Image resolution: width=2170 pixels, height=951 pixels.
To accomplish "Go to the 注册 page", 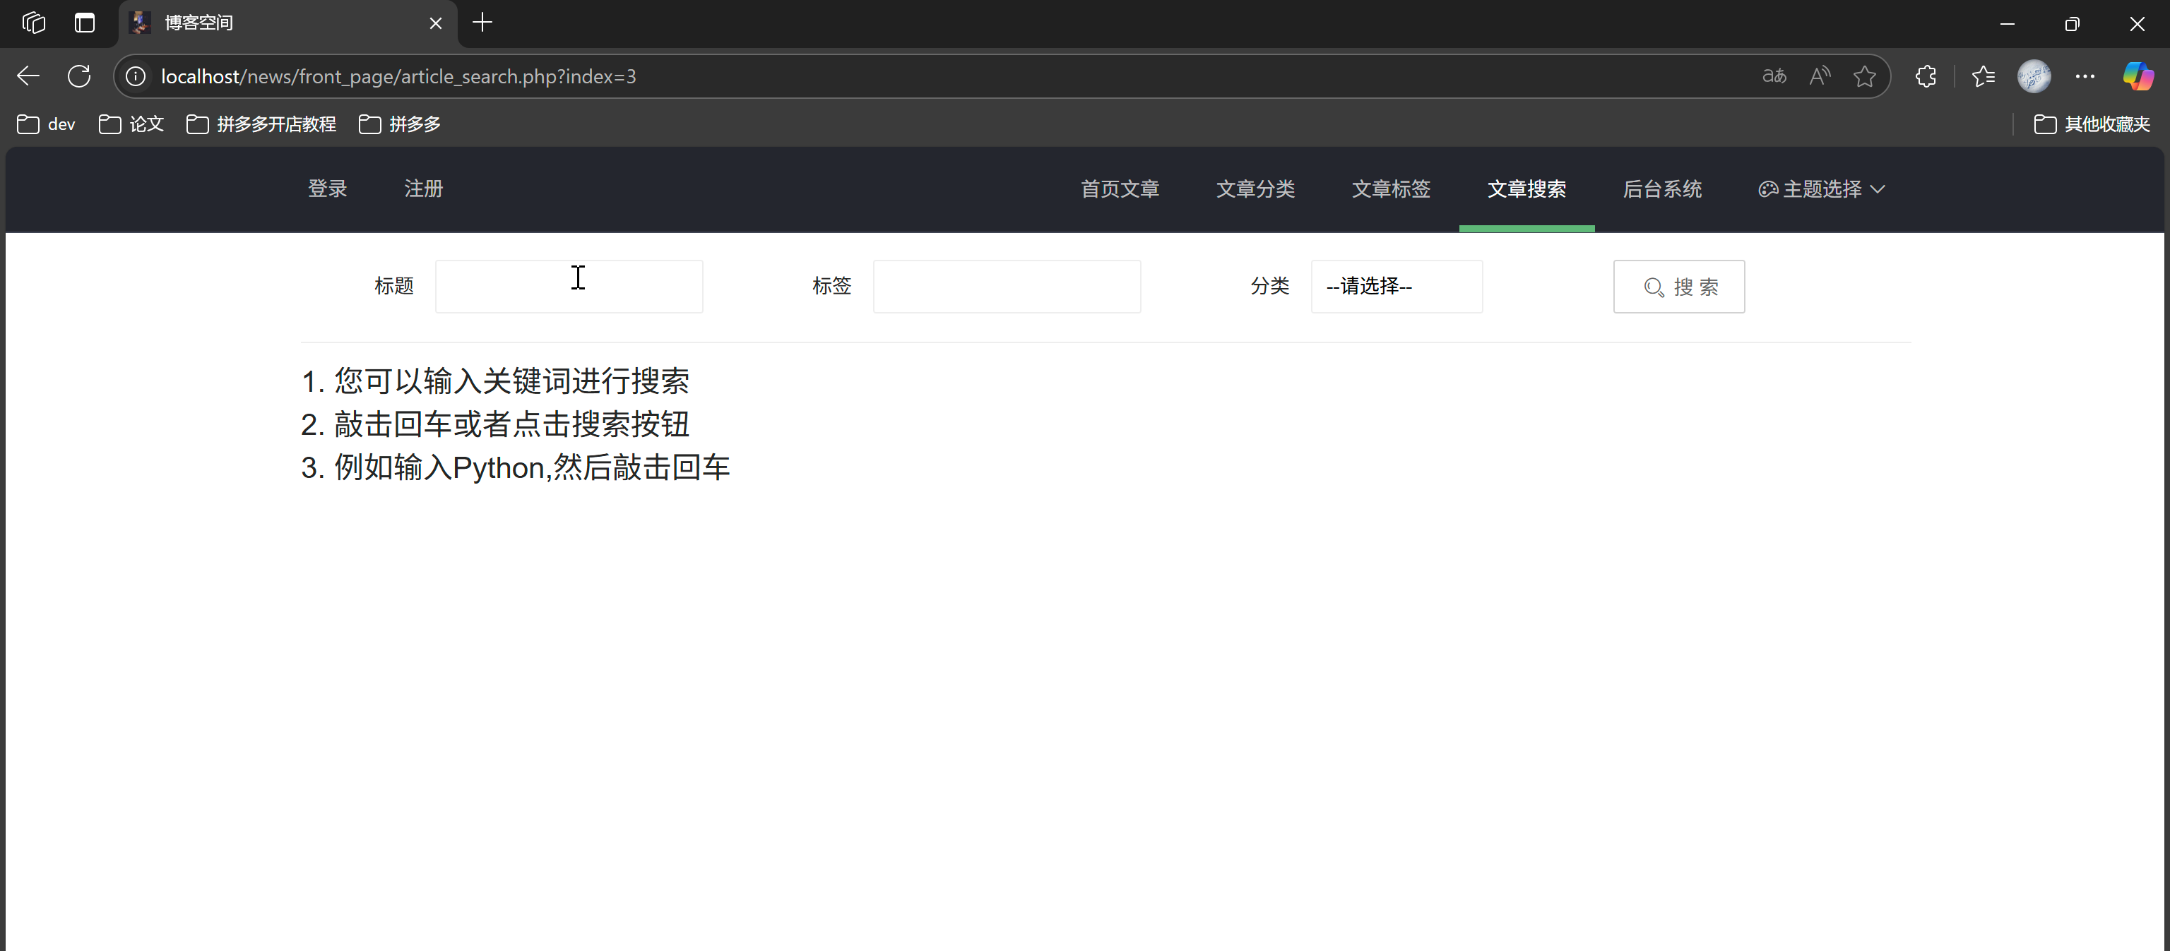I will pyautogui.click(x=423, y=189).
